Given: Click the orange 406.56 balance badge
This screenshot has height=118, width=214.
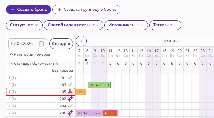Looking at the screenshot, I should click(110, 113).
